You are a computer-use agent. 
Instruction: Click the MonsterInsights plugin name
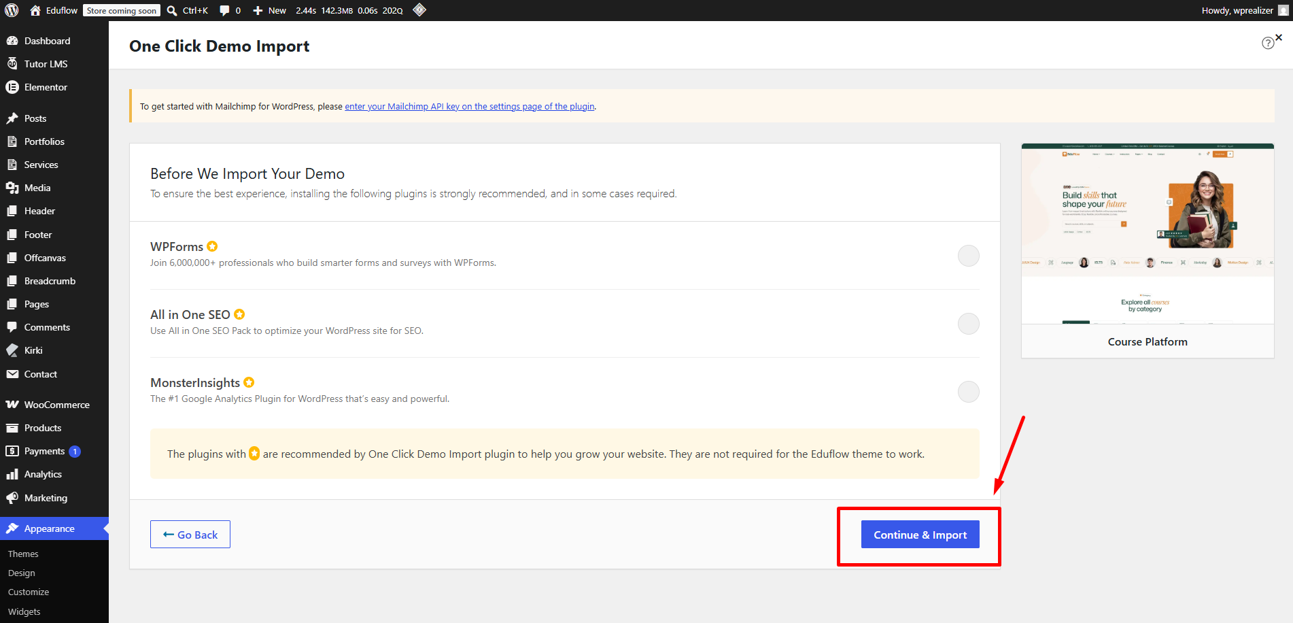[195, 383]
